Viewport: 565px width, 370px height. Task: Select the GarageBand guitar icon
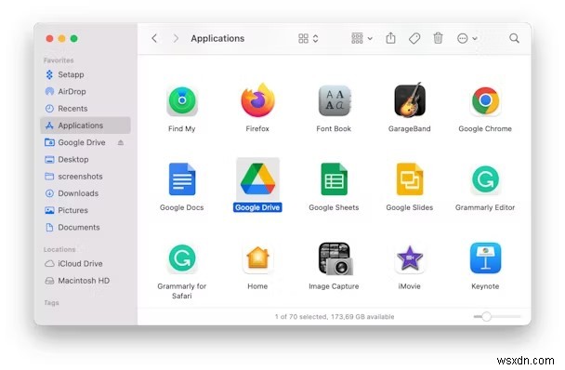410,99
